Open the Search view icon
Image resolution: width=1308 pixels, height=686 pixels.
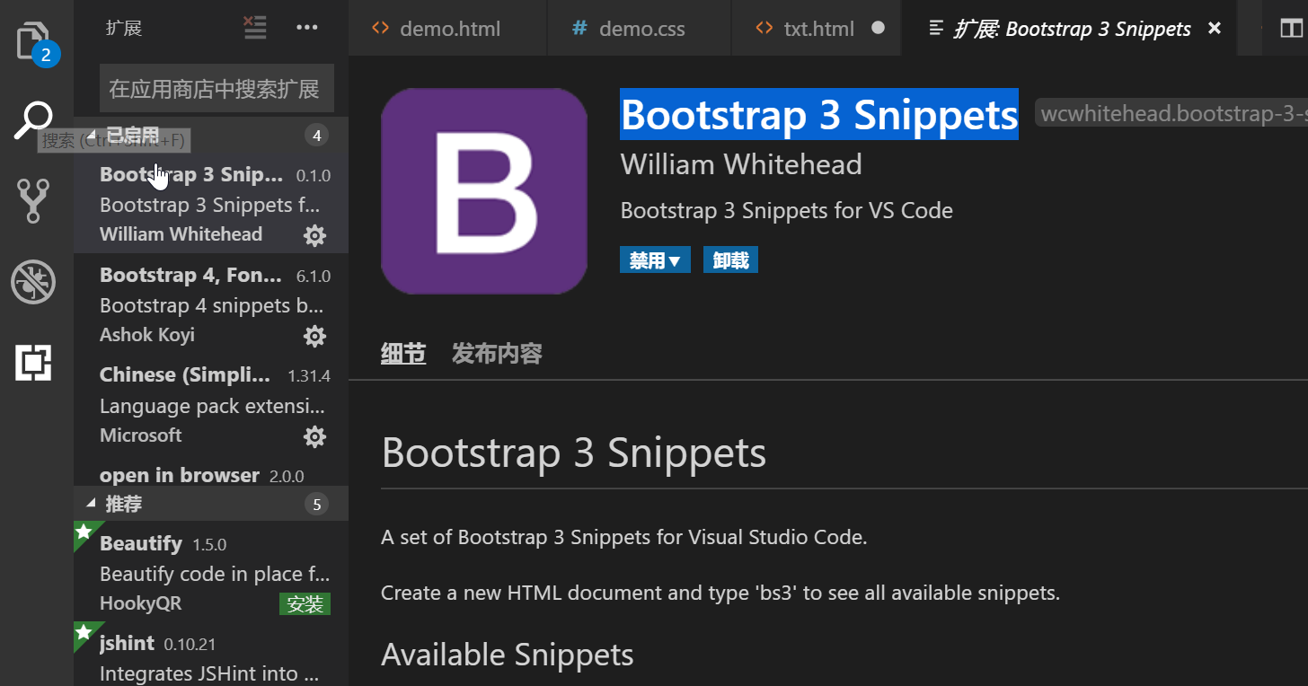pos(34,120)
